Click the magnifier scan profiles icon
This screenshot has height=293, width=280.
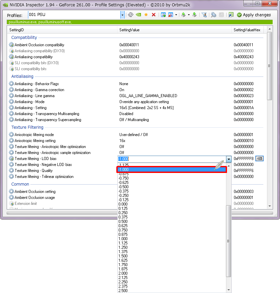tap(214, 15)
